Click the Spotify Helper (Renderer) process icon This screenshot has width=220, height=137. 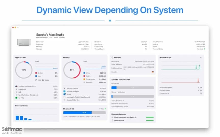[16, 95]
